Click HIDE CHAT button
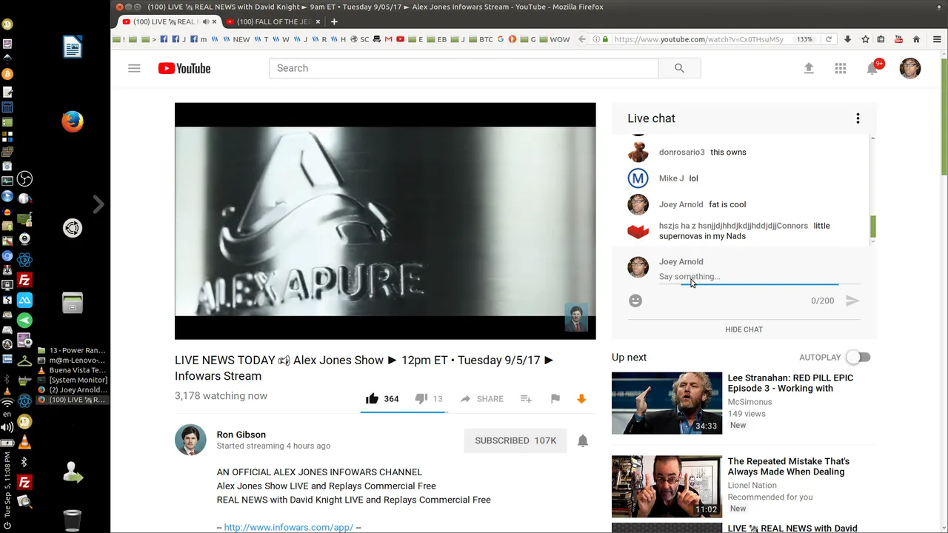The height and width of the screenshot is (533, 948). 744,329
